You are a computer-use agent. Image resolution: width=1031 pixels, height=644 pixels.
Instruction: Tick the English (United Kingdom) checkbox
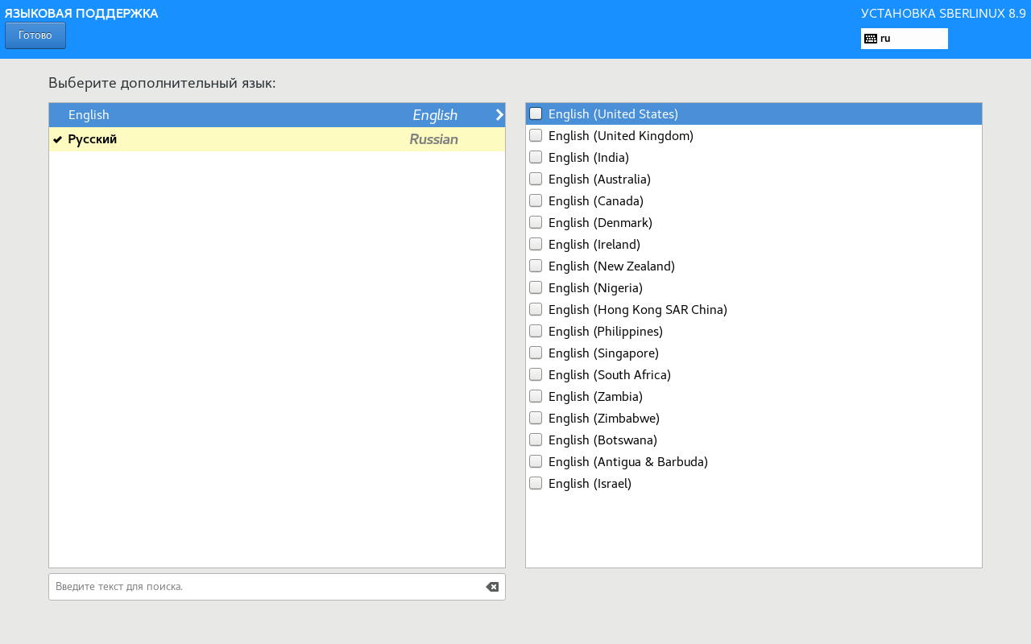point(536,136)
